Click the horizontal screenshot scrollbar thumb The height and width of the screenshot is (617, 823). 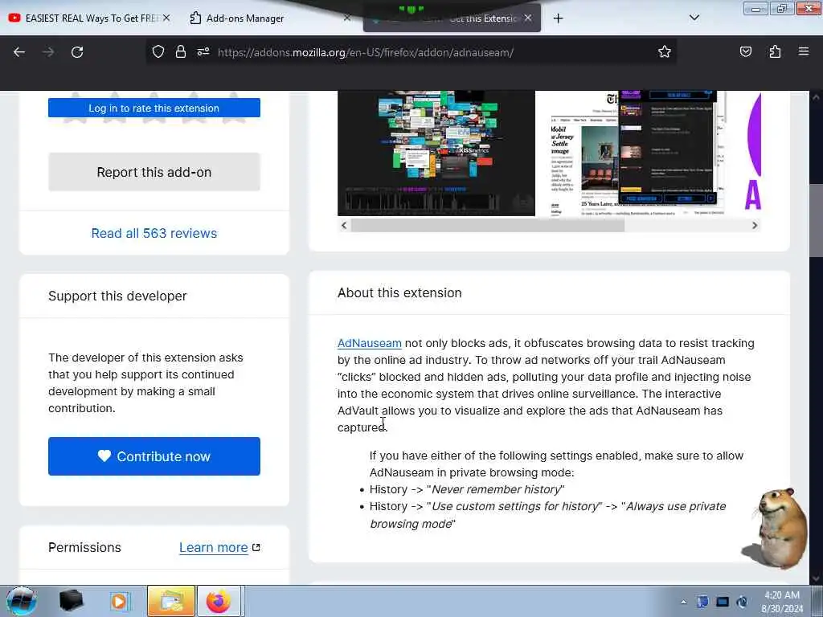[488, 225]
